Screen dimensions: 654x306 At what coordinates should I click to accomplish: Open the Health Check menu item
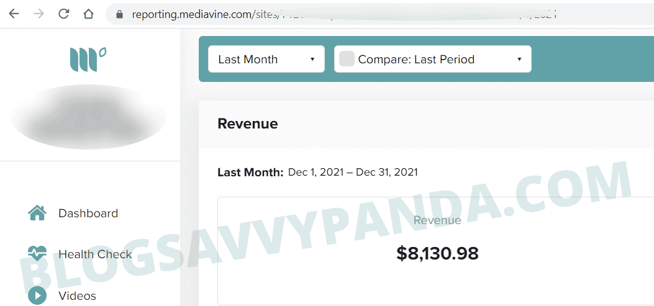tap(95, 254)
